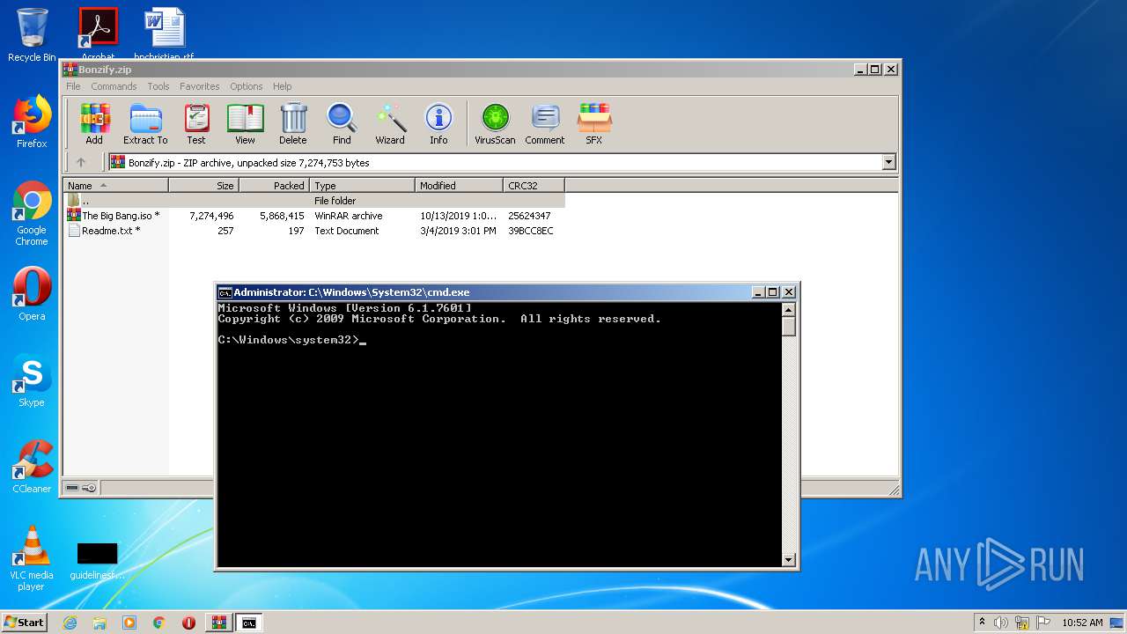
Task: Run the Test archive tool
Action: click(x=196, y=123)
